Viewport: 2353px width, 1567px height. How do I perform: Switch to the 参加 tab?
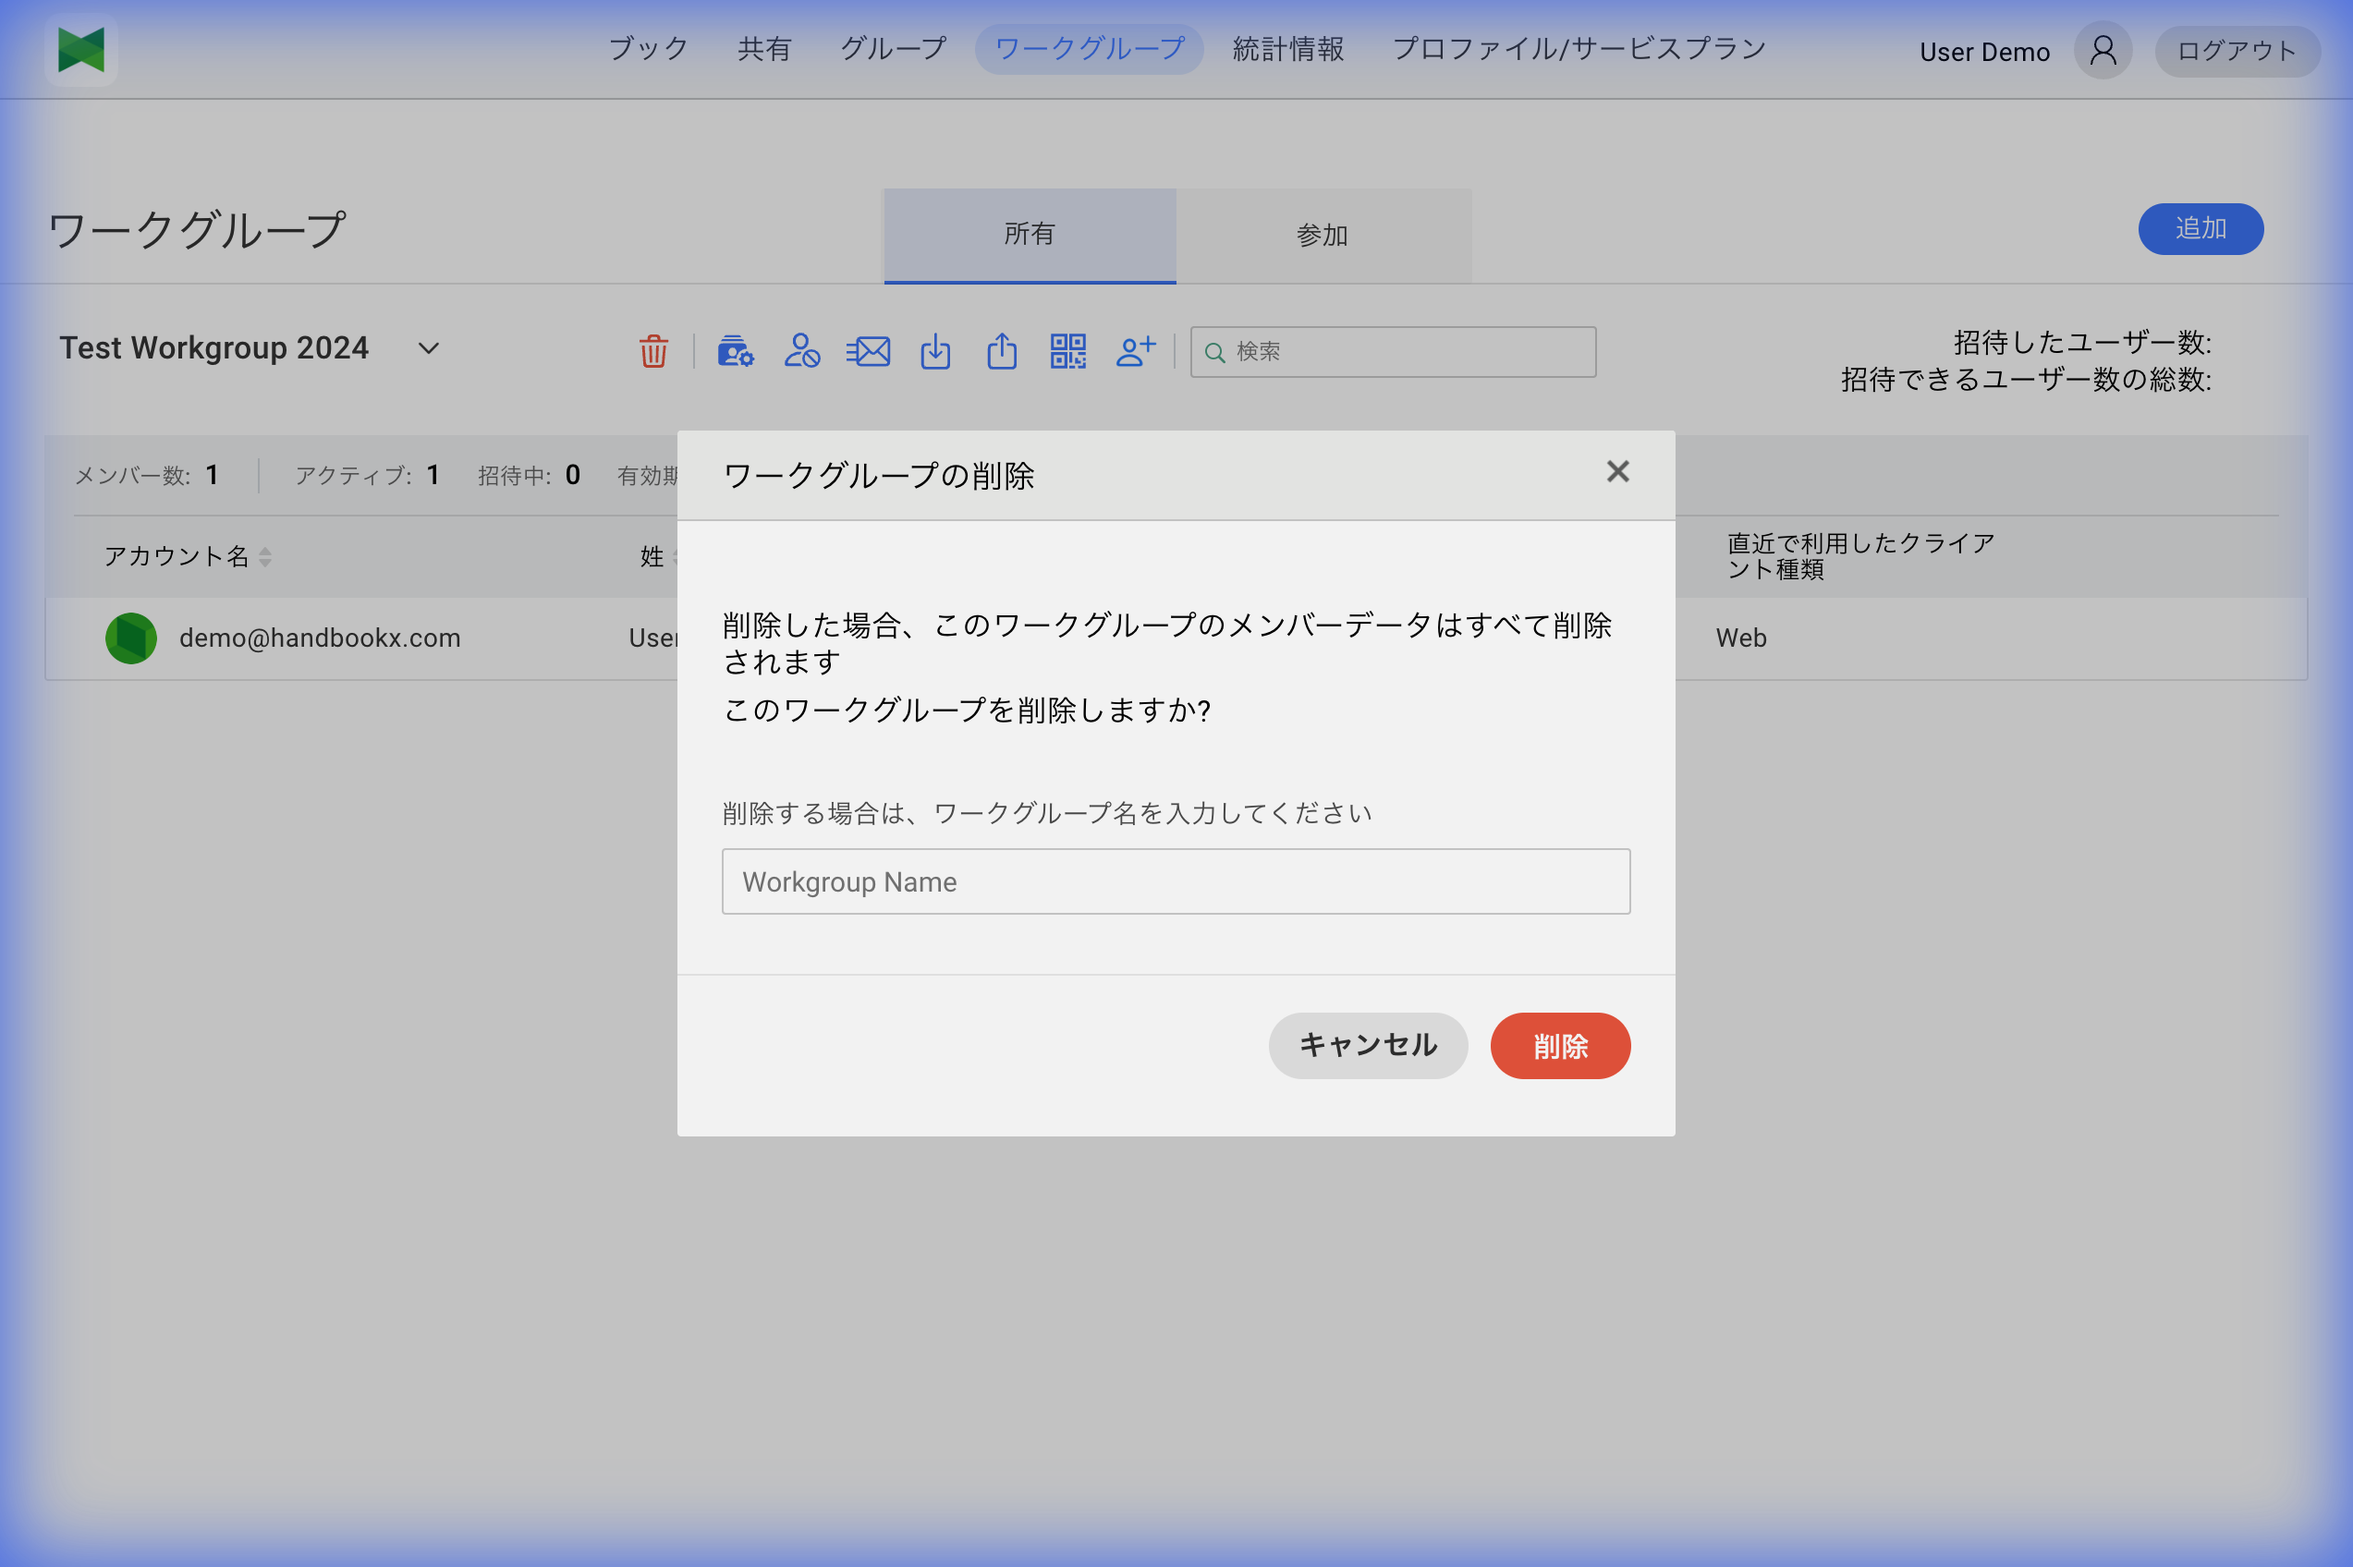pos(1322,235)
